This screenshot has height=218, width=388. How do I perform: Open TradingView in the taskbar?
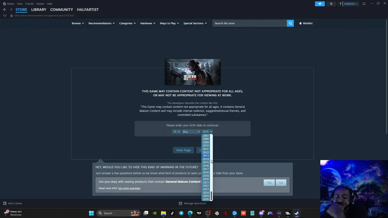click(x=199, y=213)
